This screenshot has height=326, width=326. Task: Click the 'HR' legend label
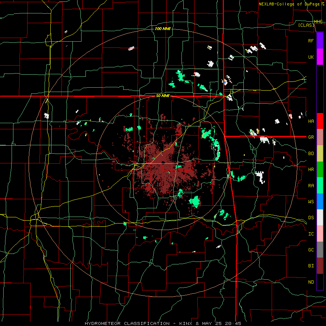tap(311, 170)
